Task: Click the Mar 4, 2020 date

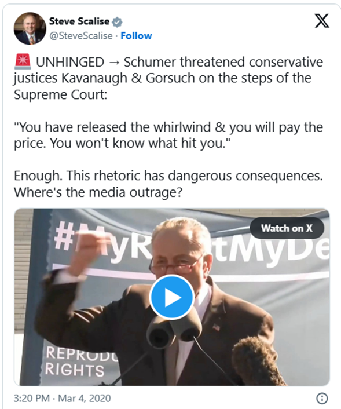Action: point(84,399)
